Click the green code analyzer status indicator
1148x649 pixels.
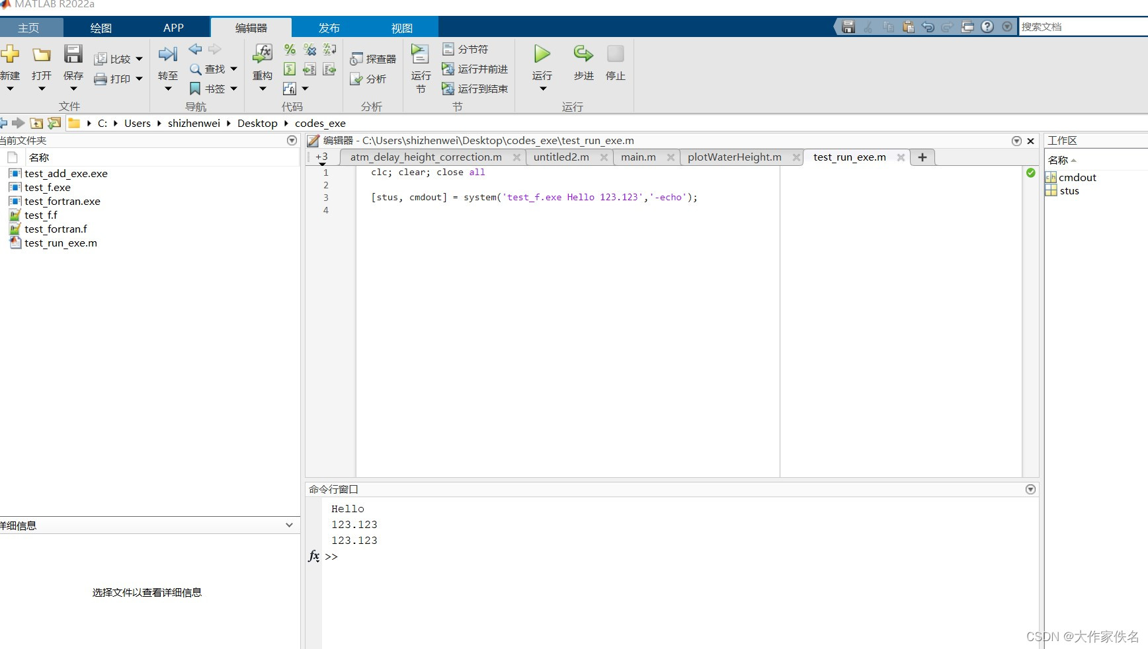click(x=1030, y=172)
